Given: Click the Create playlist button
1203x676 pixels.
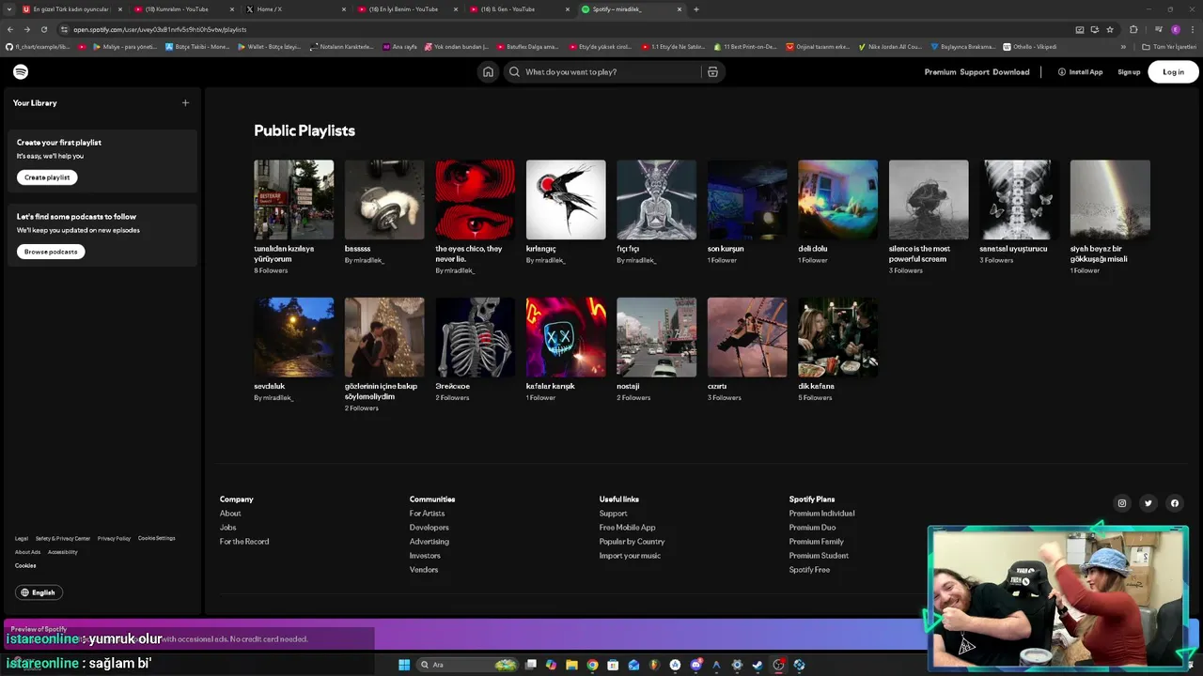Looking at the screenshot, I should click(47, 177).
